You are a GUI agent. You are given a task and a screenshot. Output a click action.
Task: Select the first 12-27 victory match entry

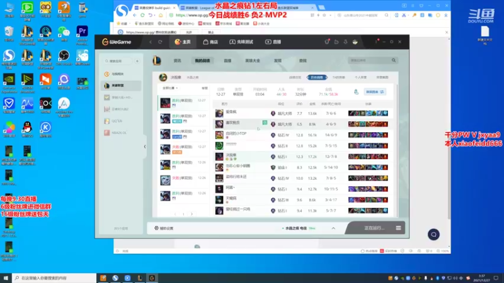[x=183, y=103]
